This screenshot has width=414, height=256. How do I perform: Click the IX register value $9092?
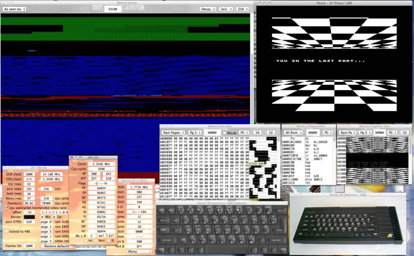click(x=101, y=212)
